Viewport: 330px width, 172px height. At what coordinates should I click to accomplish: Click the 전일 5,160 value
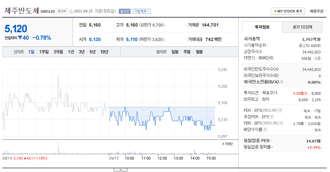point(95,25)
